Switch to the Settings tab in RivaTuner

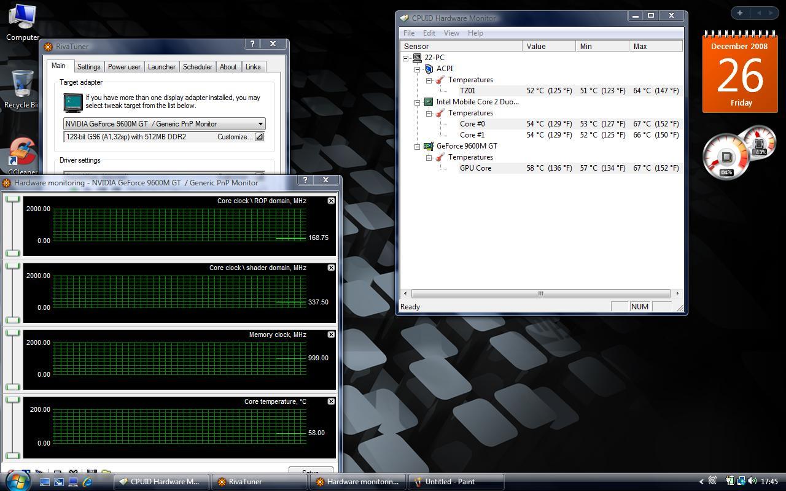coord(88,67)
